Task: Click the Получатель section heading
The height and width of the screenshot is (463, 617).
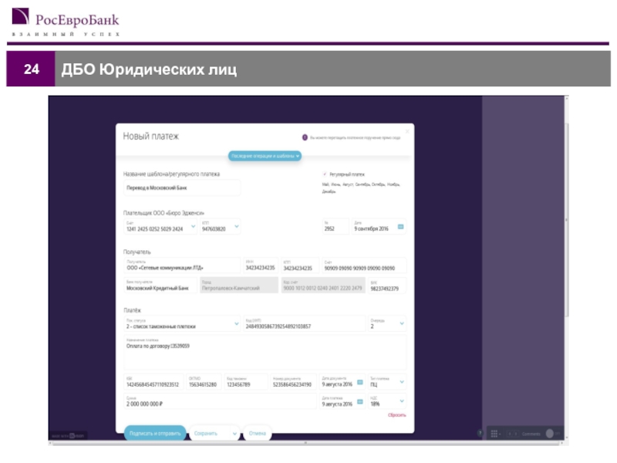Action: pos(137,252)
